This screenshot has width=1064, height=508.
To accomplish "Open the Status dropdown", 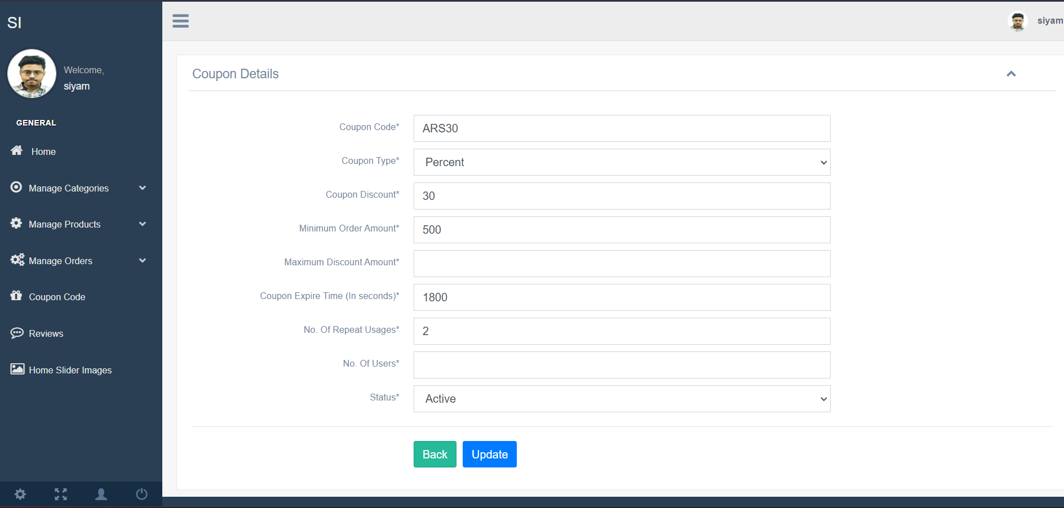I will point(622,399).
